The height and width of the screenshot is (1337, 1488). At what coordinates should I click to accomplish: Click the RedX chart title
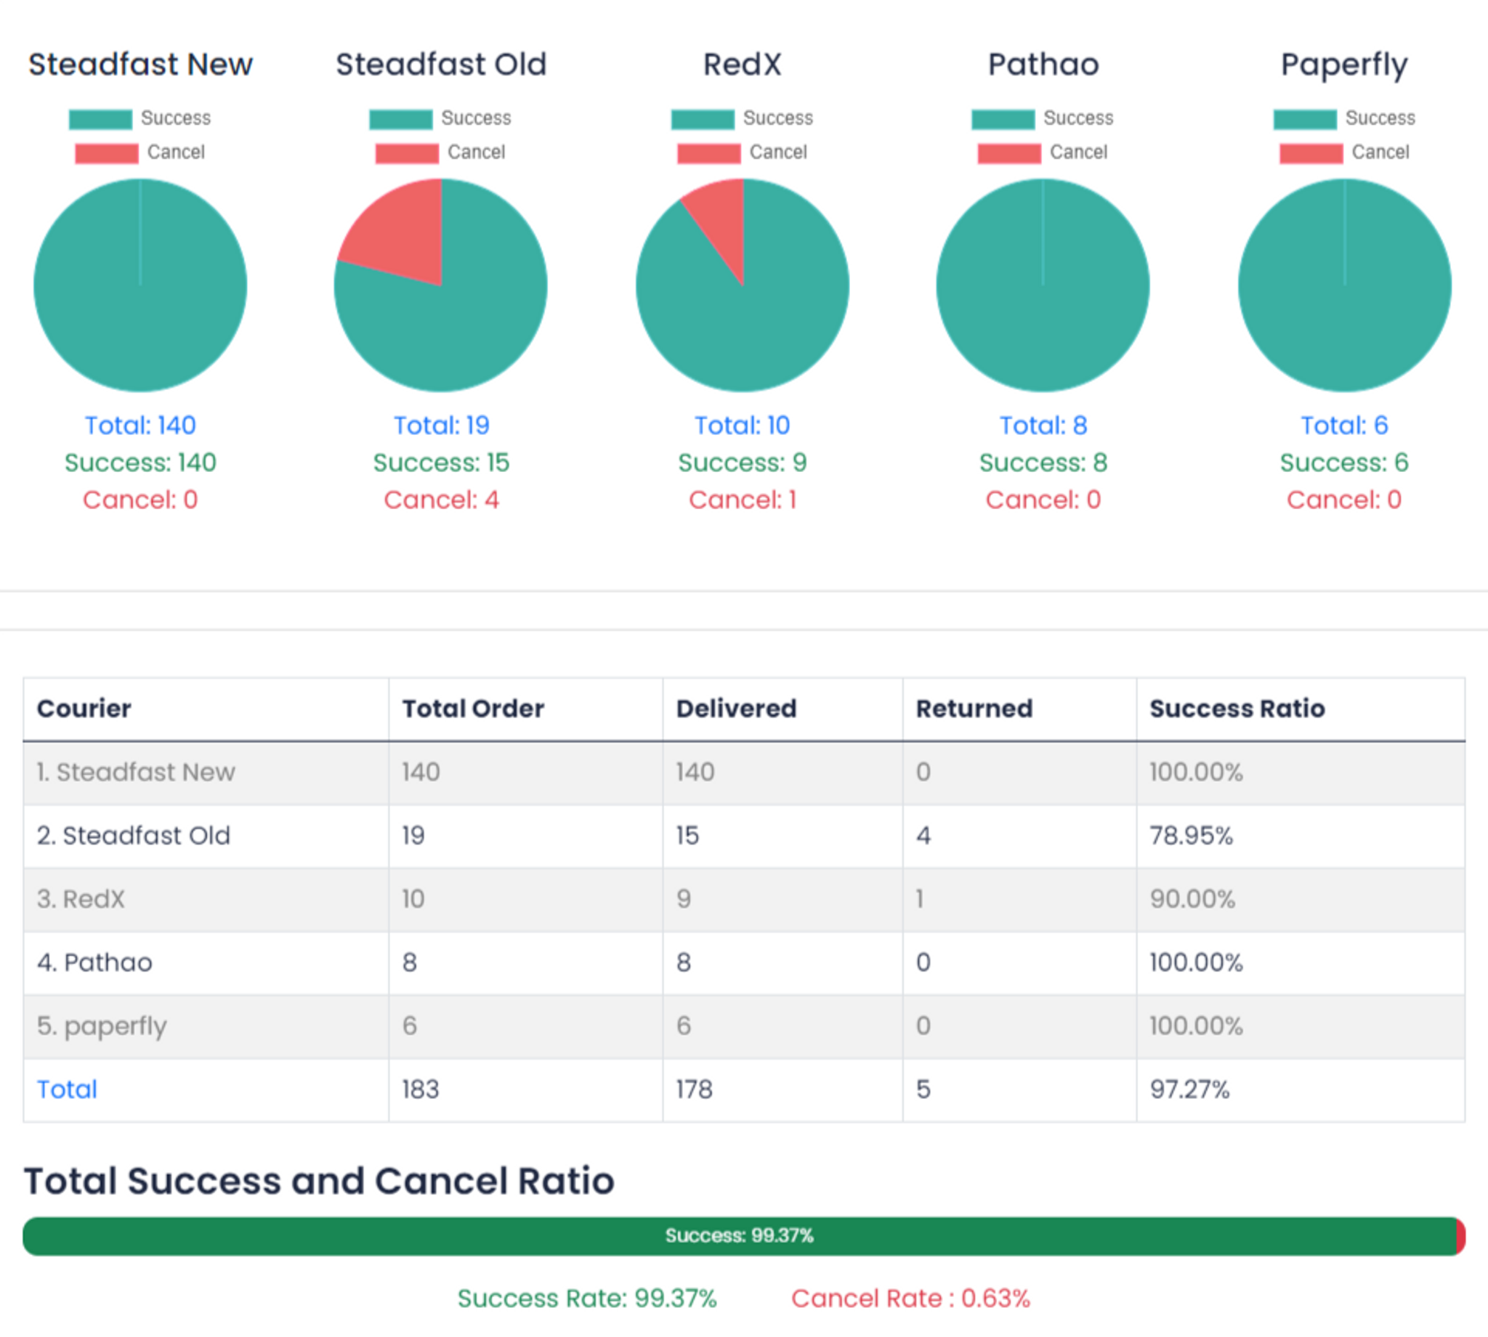(x=742, y=65)
